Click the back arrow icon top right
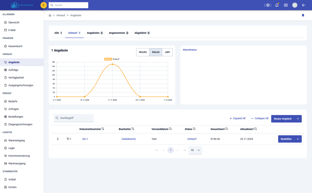The image size is (312, 193). [x=303, y=5]
